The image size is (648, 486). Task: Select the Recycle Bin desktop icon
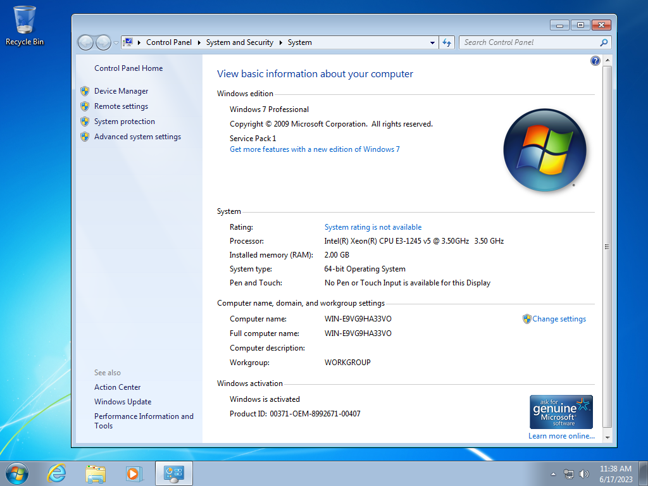25,25
